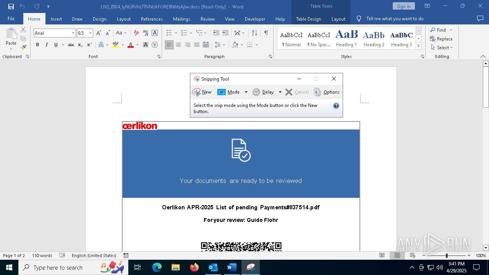
Task: Click New in the Snipping Tool
Action: point(202,92)
